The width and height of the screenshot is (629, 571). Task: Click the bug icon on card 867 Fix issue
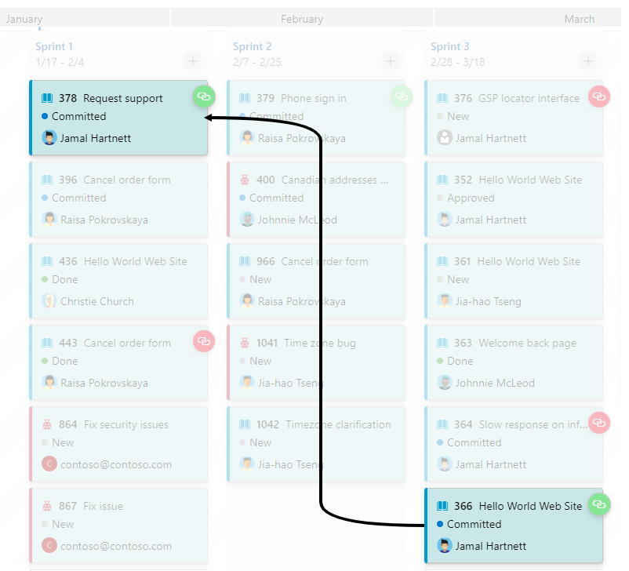click(47, 506)
